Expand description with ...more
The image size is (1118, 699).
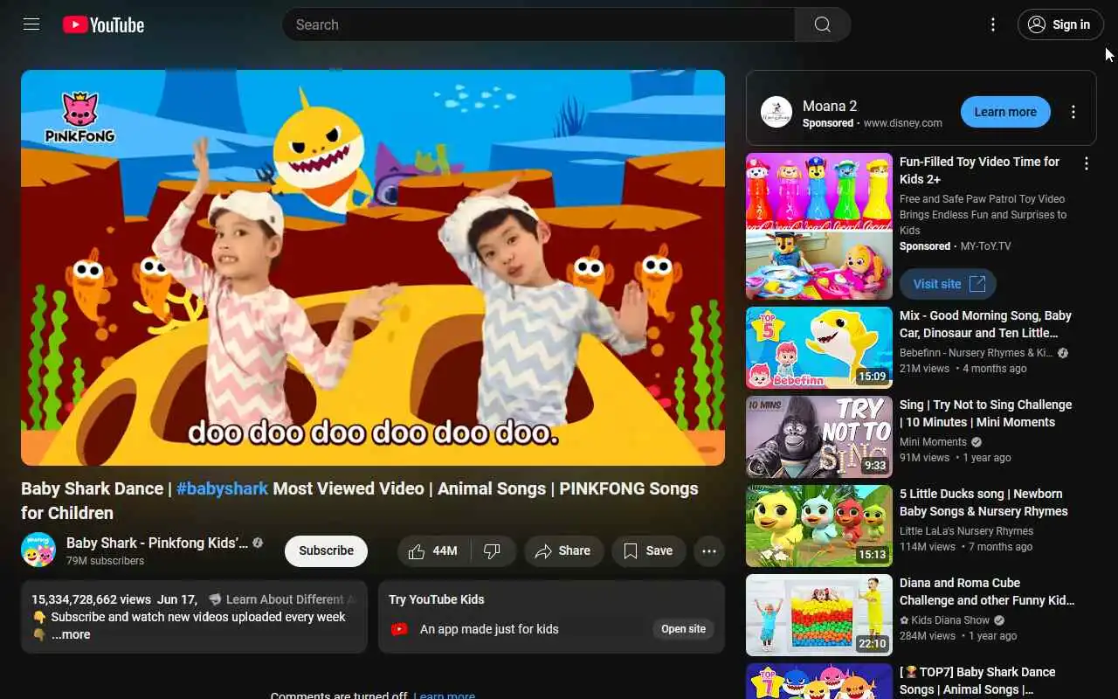click(x=71, y=634)
